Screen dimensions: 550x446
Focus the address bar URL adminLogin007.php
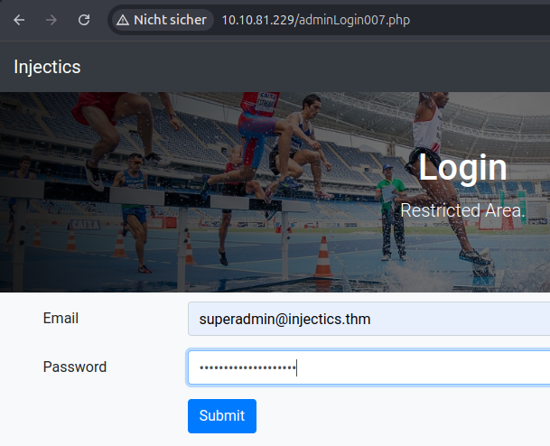click(316, 20)
